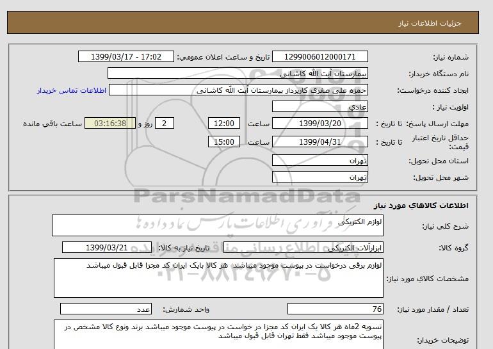Click the شماره نیاز field 1299006012000171
The width and height of the screenshot is (493, 349).
point(319,56)
